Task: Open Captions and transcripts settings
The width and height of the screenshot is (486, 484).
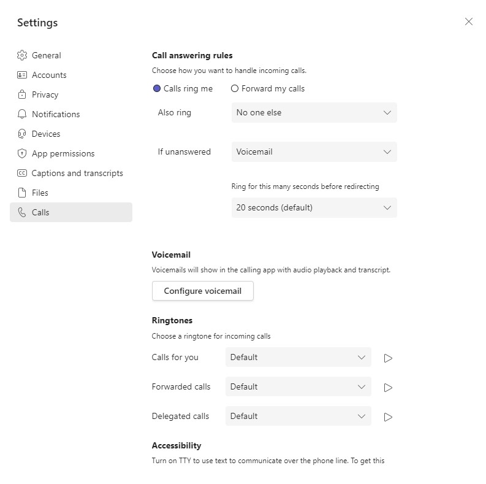Action: point(71,173)
